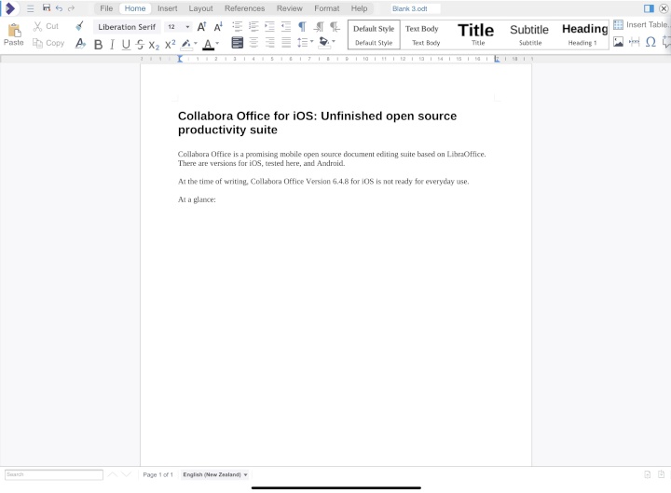Screen dimensions: 671x493
Task: Click the Search input field
Action: point(53,474)
